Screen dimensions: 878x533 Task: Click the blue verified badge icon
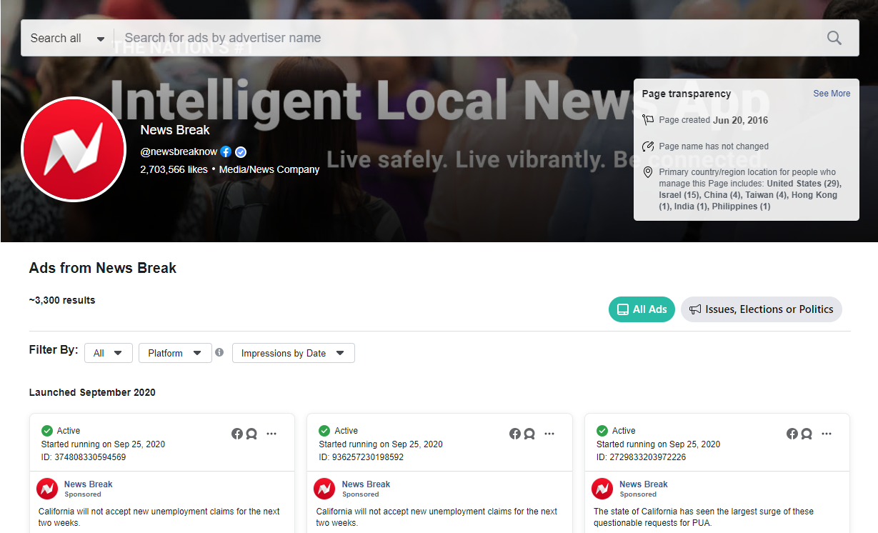(241, 151)
